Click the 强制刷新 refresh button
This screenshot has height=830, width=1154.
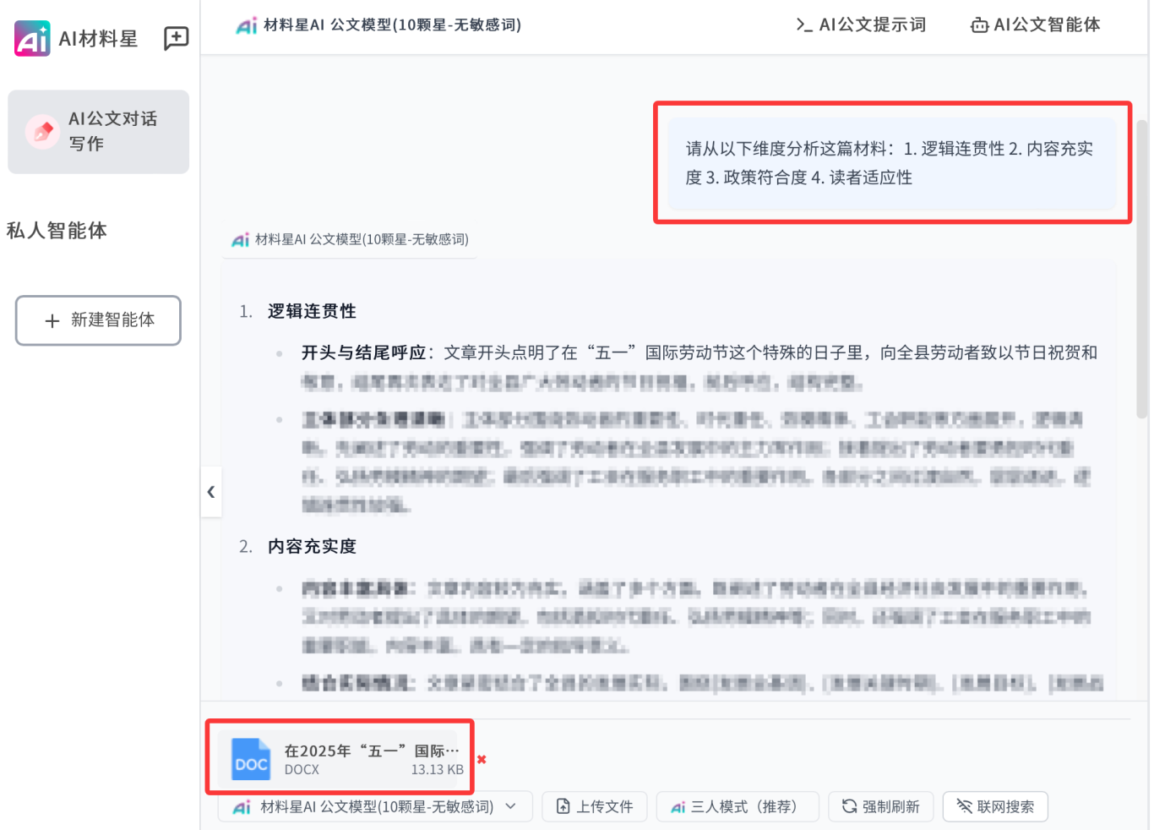click(x=880, y=807)
